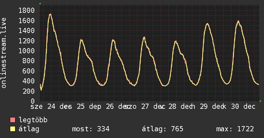264x138 pixels.
Task: Click the 1000 y-axis label
Action: tap(27, 51)
